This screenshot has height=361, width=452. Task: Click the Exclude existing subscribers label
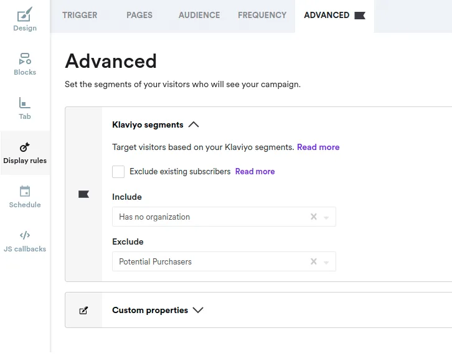point(180,171)
